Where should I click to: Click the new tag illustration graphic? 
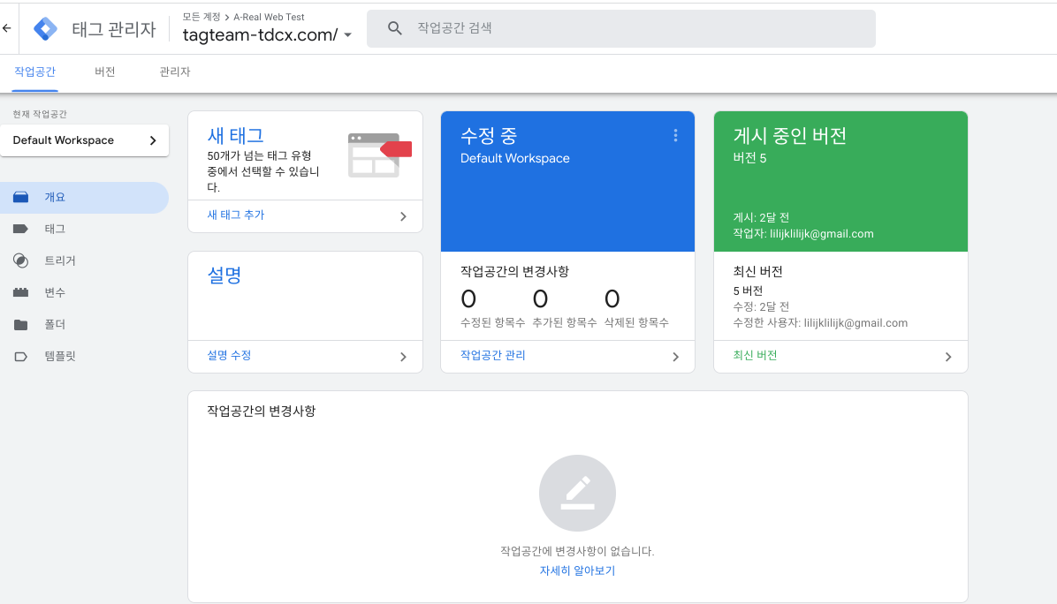(x=379, y=155)
